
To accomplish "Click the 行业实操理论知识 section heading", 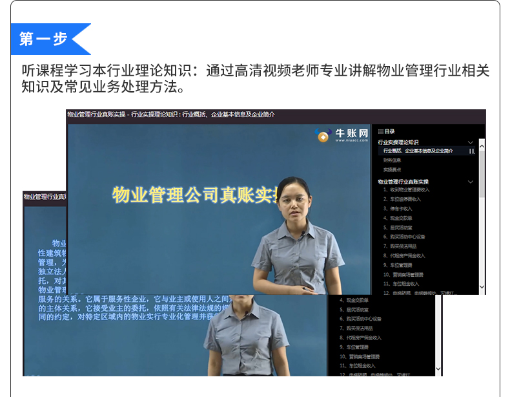I will click(398, 142).
